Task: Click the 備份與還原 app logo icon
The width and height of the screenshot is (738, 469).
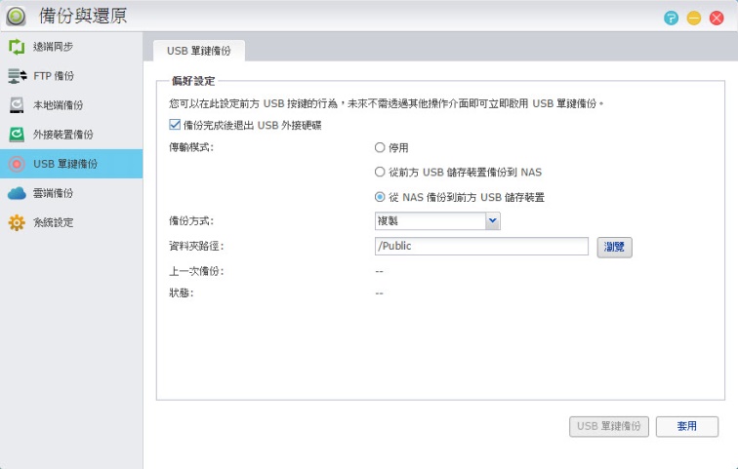Action: 17,16
